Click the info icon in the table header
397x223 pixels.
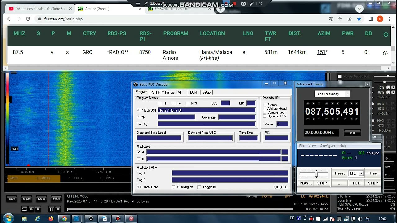point(386,34)
